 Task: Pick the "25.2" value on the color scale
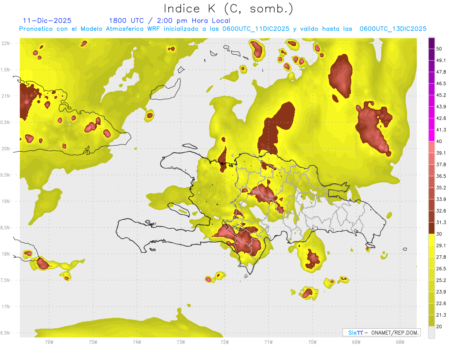[441, 280]
